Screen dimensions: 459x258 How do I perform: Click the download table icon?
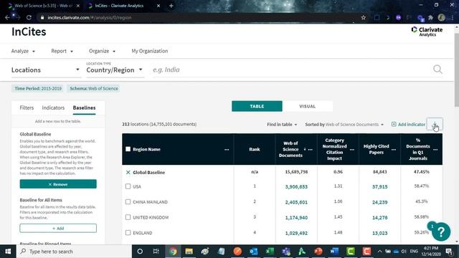click(435, 125)
